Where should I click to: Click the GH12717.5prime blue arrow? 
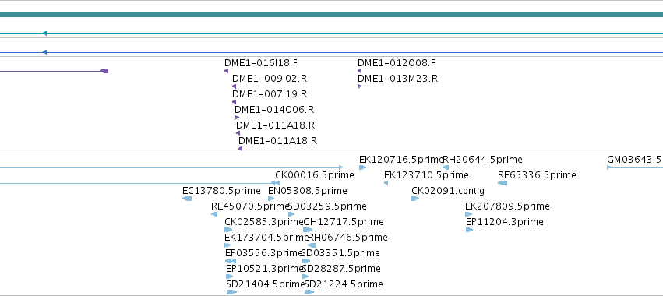pos(308,230)
